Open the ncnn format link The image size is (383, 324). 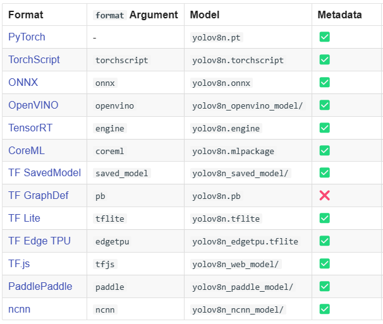[19, 309]
